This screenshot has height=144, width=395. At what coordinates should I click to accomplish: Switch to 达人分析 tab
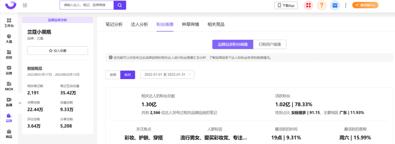(140, 24)
